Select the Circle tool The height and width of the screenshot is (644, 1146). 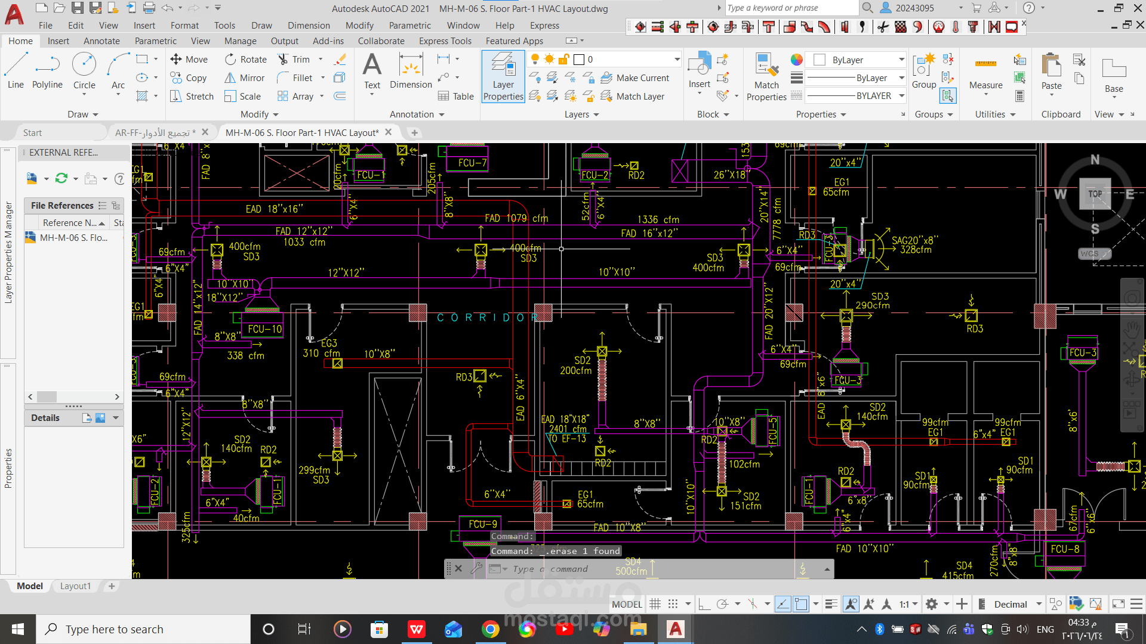pyautogui.click(x=84, y=71)
